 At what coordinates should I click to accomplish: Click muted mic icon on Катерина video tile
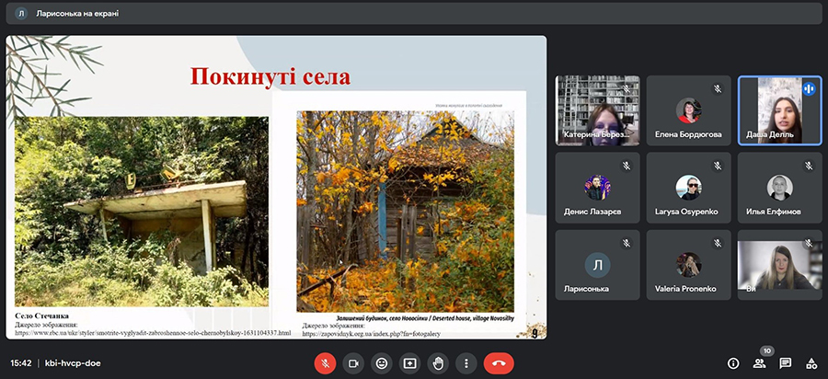(627, 88)
